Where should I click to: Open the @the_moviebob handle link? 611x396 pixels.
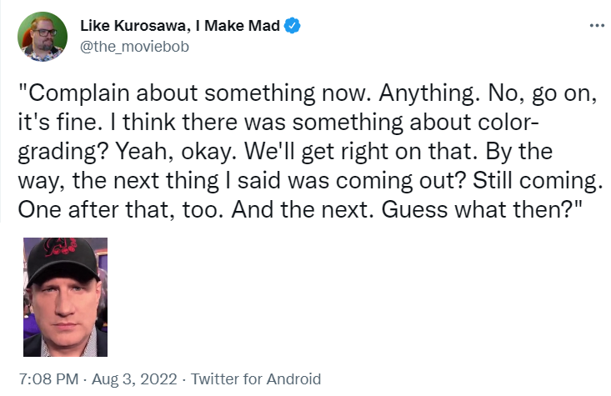(134, 46)
